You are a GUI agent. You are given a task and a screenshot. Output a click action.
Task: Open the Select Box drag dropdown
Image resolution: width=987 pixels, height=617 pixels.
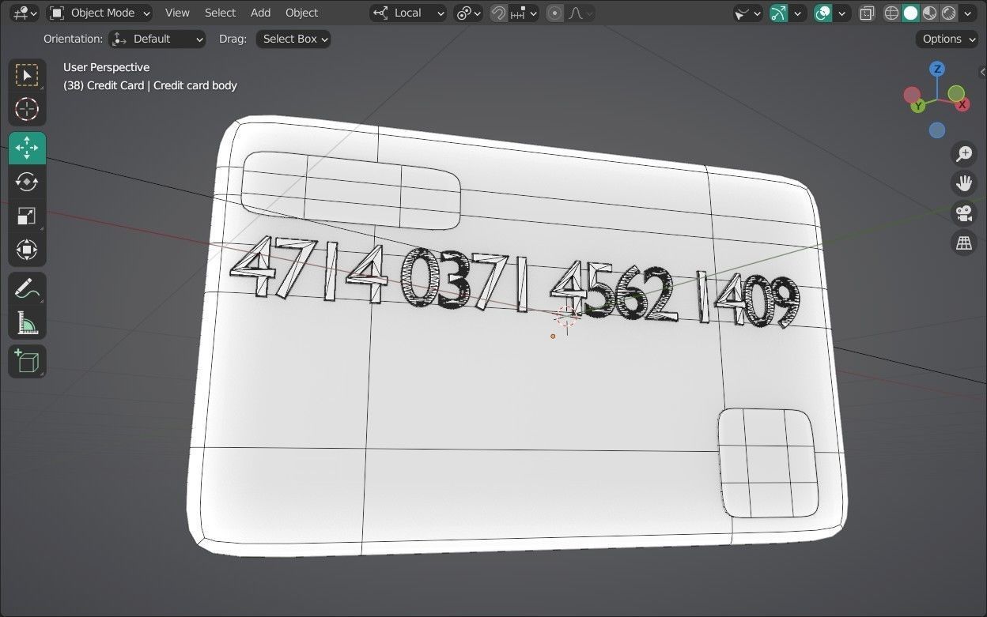(x=293, y=39)
